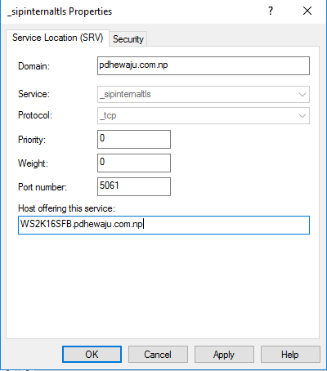Click the Host offering this service field
This screenshot has width=327, height=371.
[163, 225]
